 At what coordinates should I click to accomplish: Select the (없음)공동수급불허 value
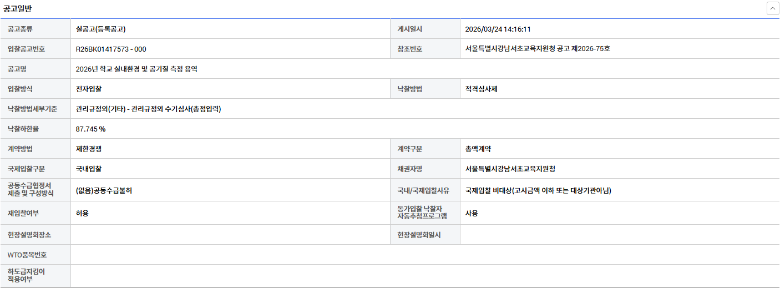pos(104,190)
